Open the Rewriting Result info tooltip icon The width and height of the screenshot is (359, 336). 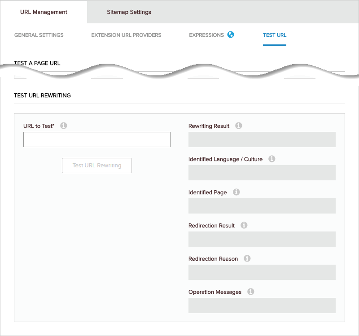238,126
